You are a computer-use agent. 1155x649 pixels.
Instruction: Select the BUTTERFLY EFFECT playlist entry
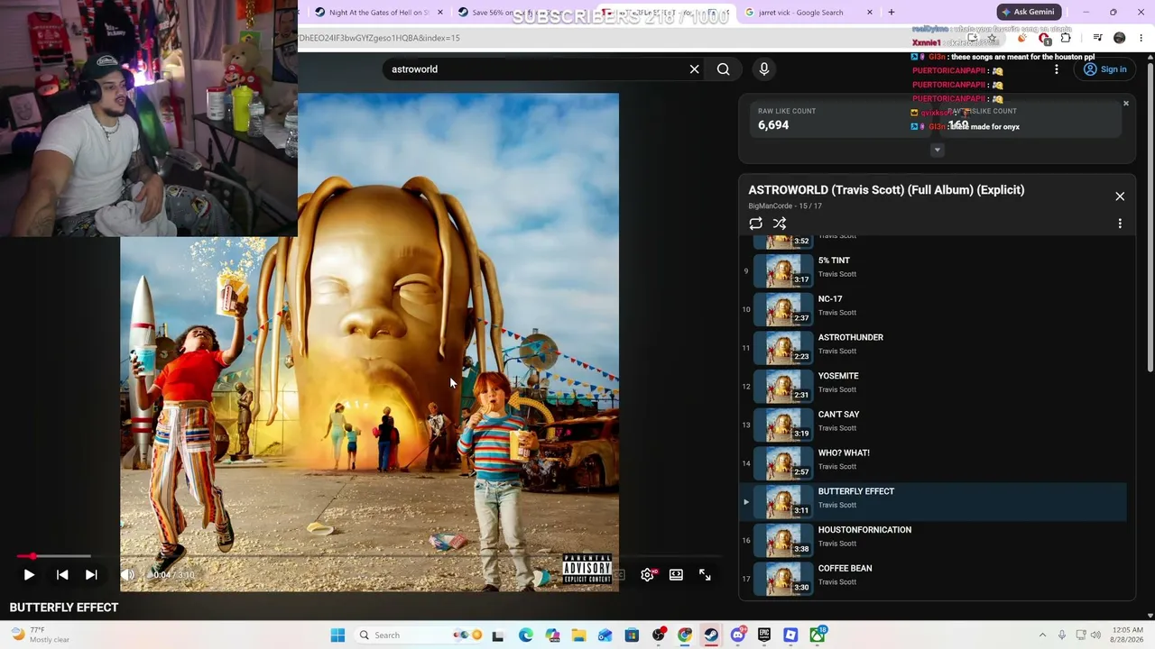[x=933, y=500]
